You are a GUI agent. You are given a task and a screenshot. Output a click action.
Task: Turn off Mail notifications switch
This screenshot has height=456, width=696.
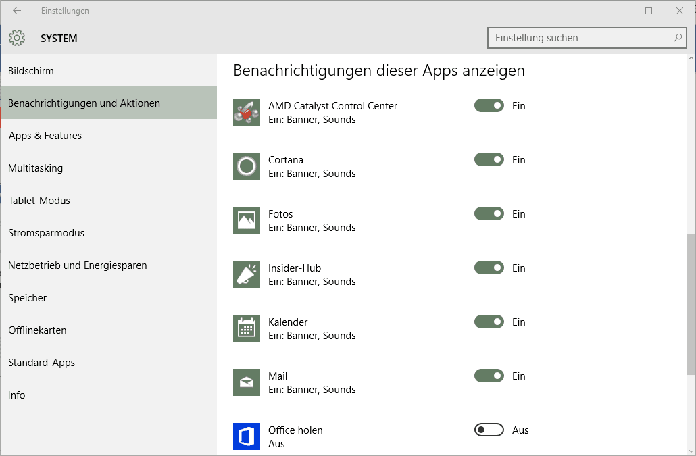489,376
